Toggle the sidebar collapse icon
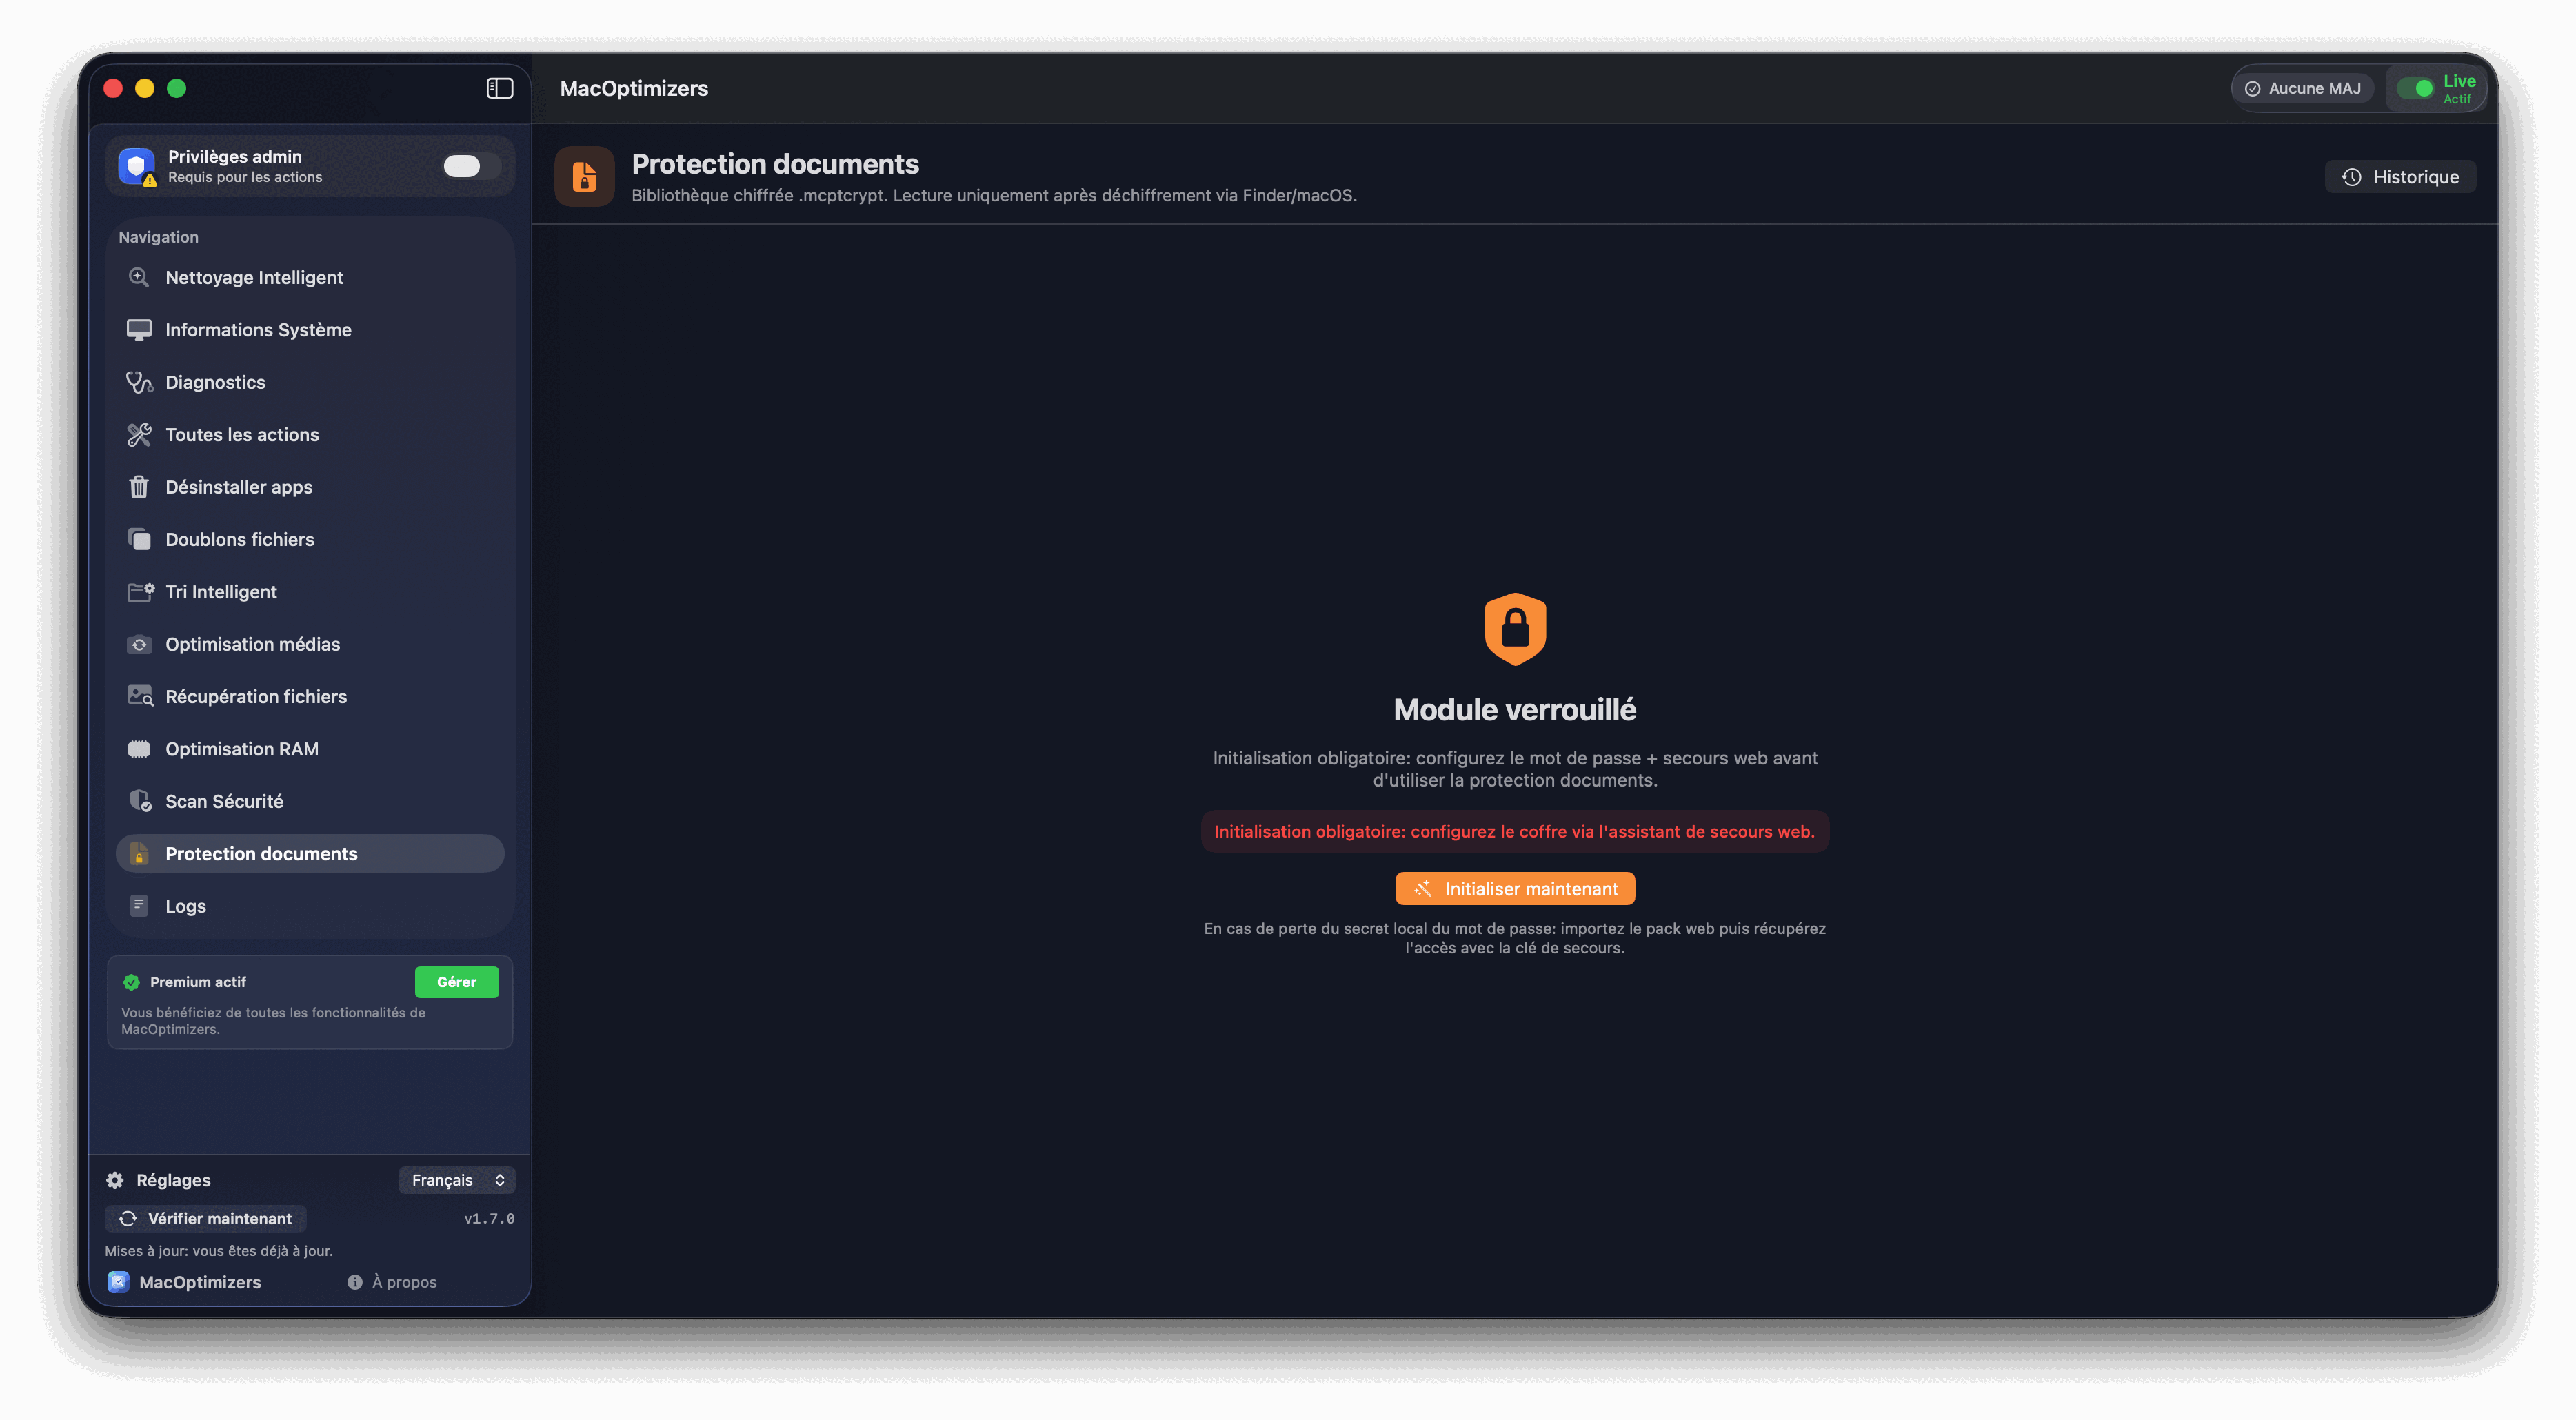Viewport: 2576px width, 1420px height. coord(499,88)
